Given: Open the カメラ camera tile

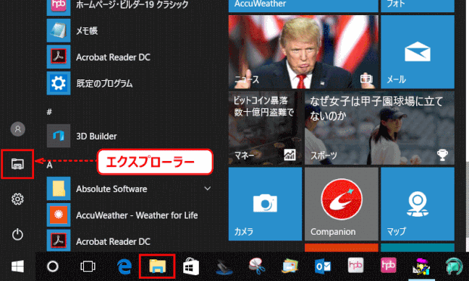Looking at the screenshot, I should click(x=266, y=204).
